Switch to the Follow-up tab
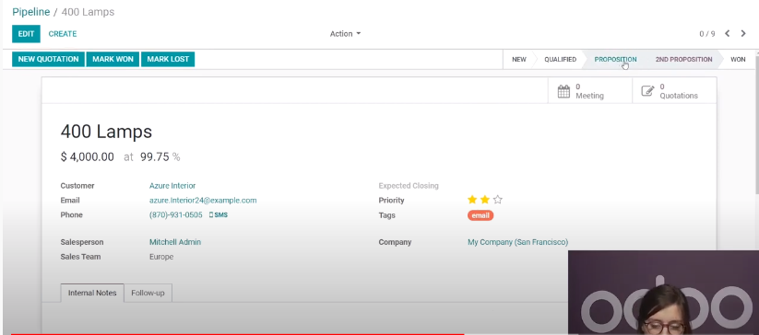The height and width of the screenshot is (335, 759). tap(148, 293)
